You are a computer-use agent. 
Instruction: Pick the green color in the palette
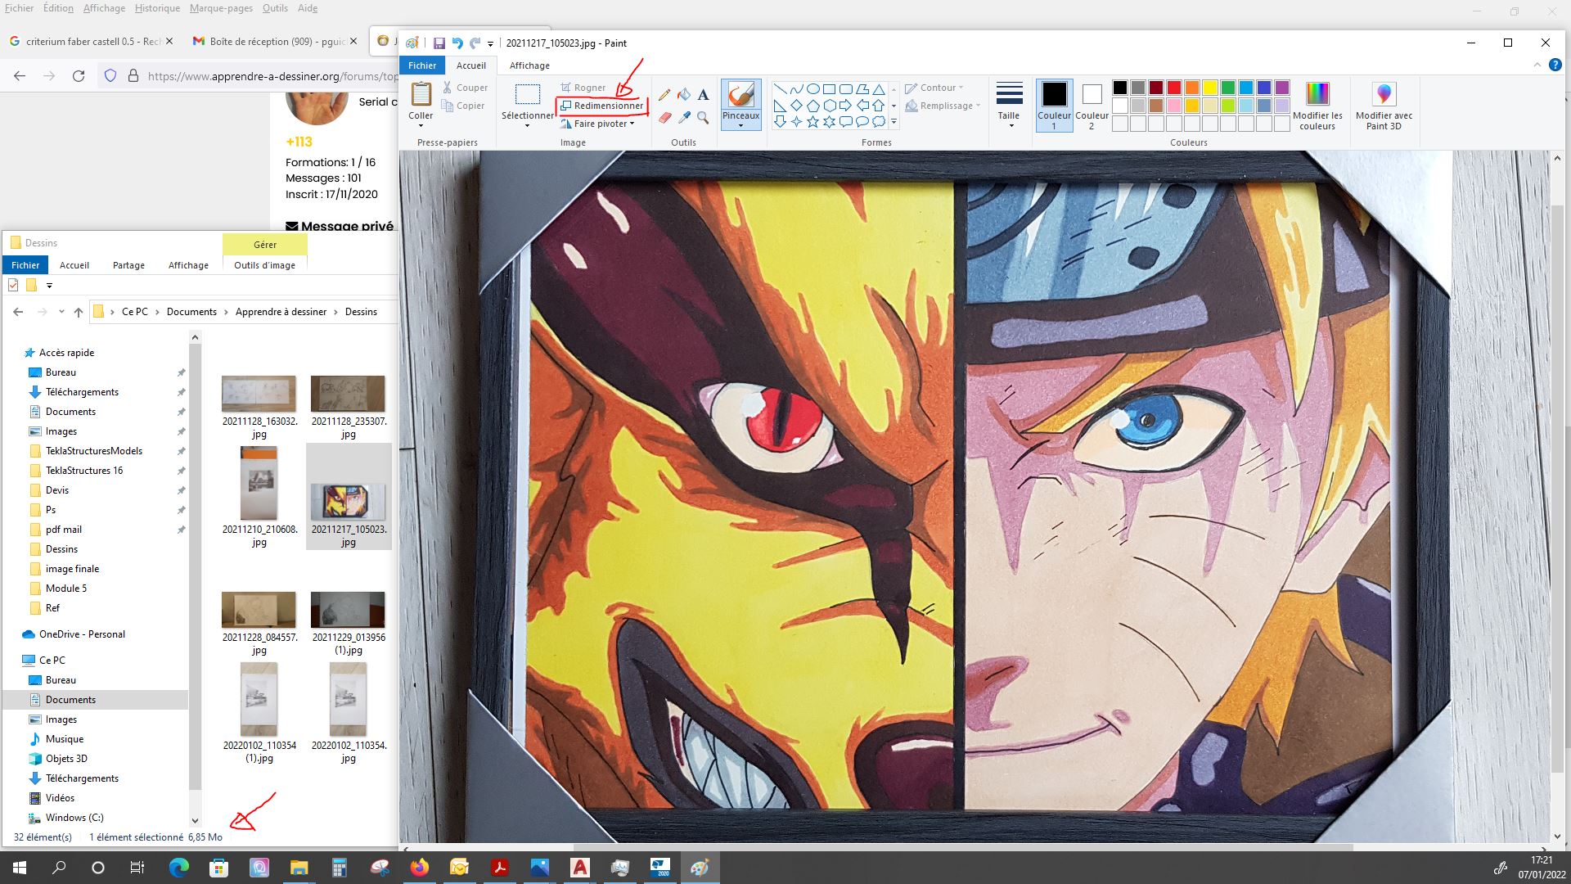1228,88
